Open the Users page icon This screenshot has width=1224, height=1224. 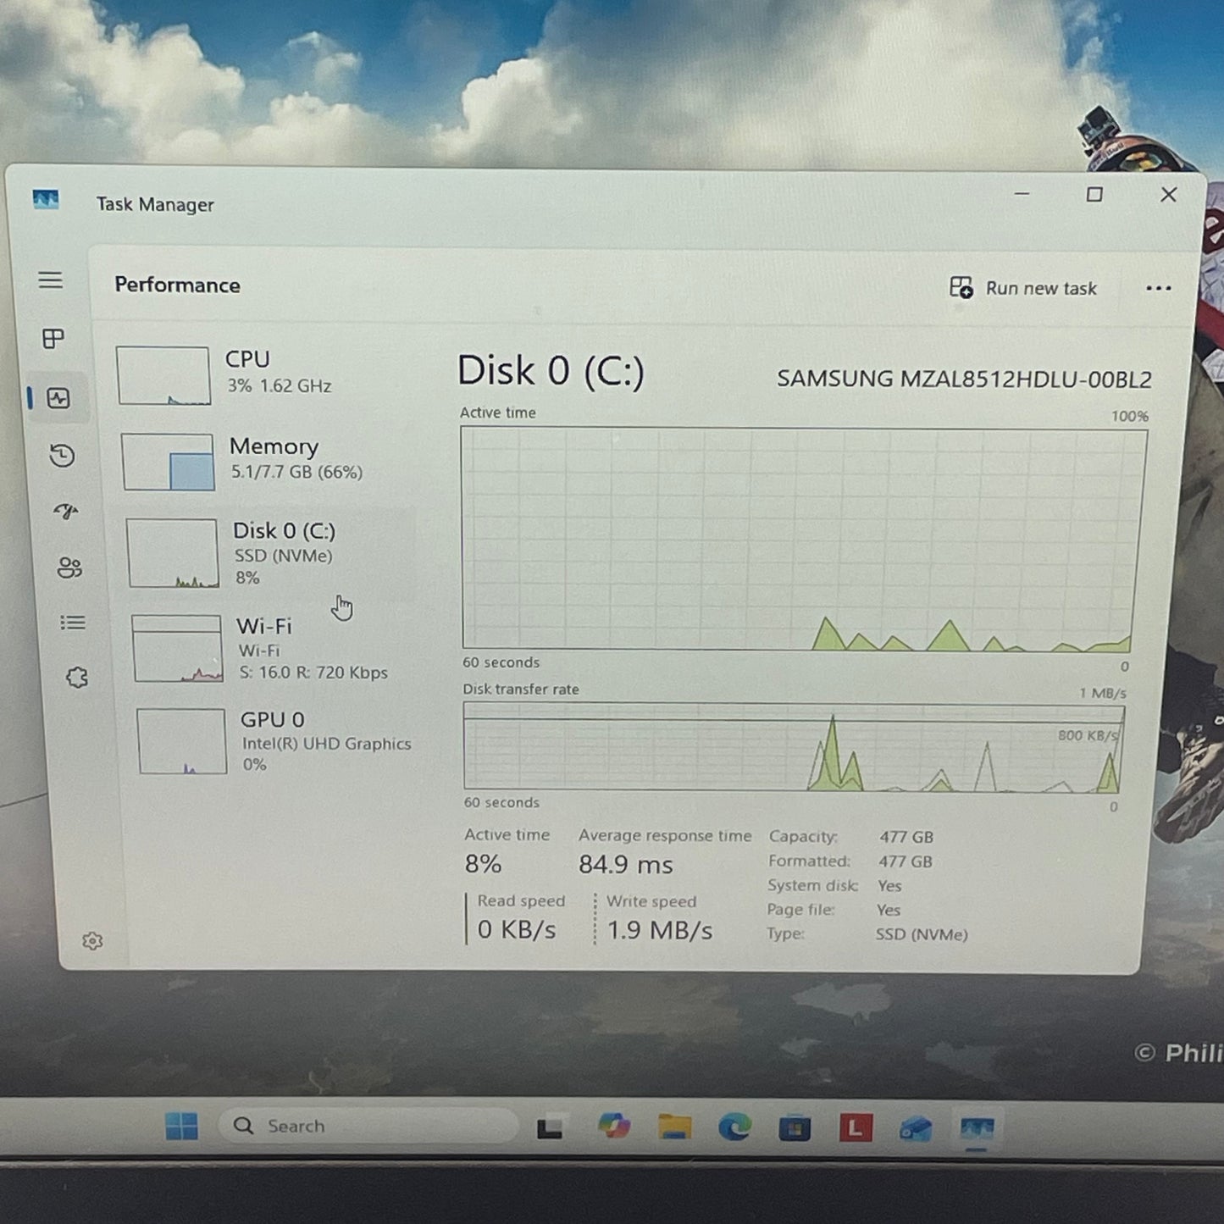pyautogui.click(x=69, y=568)
